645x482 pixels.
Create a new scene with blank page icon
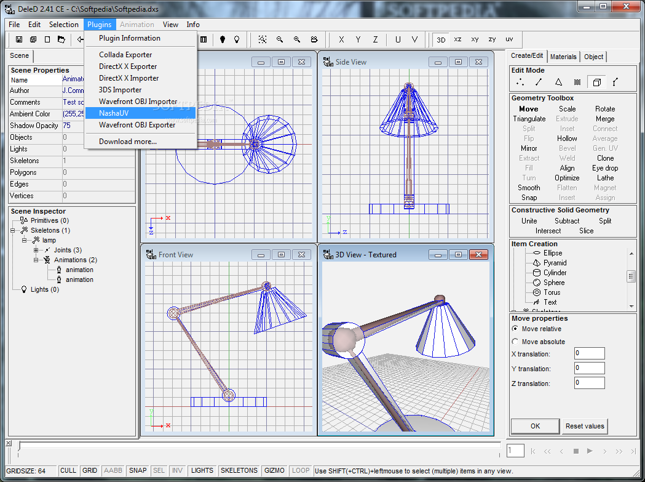pyautogui.click(x=47, y=39)
